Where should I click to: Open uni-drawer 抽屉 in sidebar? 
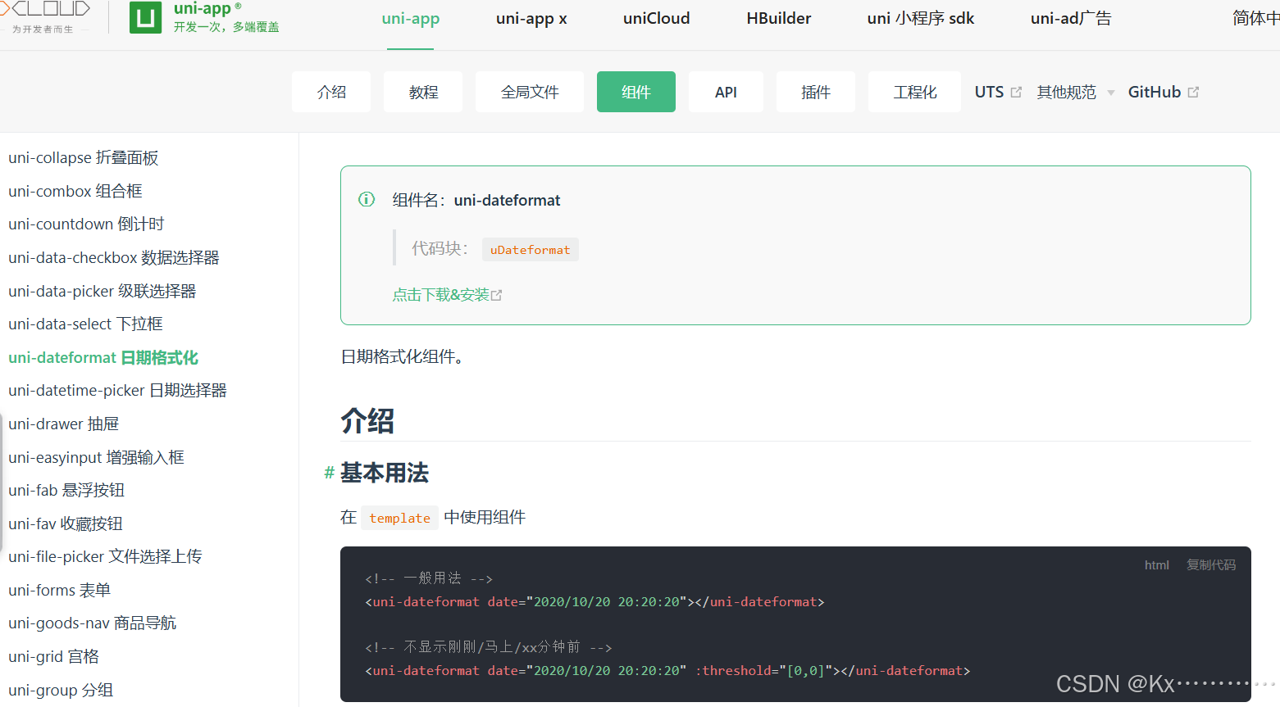[x=64, y=424]
